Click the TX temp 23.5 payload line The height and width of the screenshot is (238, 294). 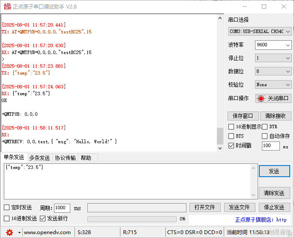tap(26, 73)
